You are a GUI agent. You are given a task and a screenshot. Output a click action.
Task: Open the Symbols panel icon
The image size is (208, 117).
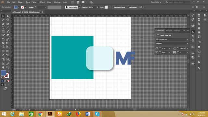tap(199, 28)
